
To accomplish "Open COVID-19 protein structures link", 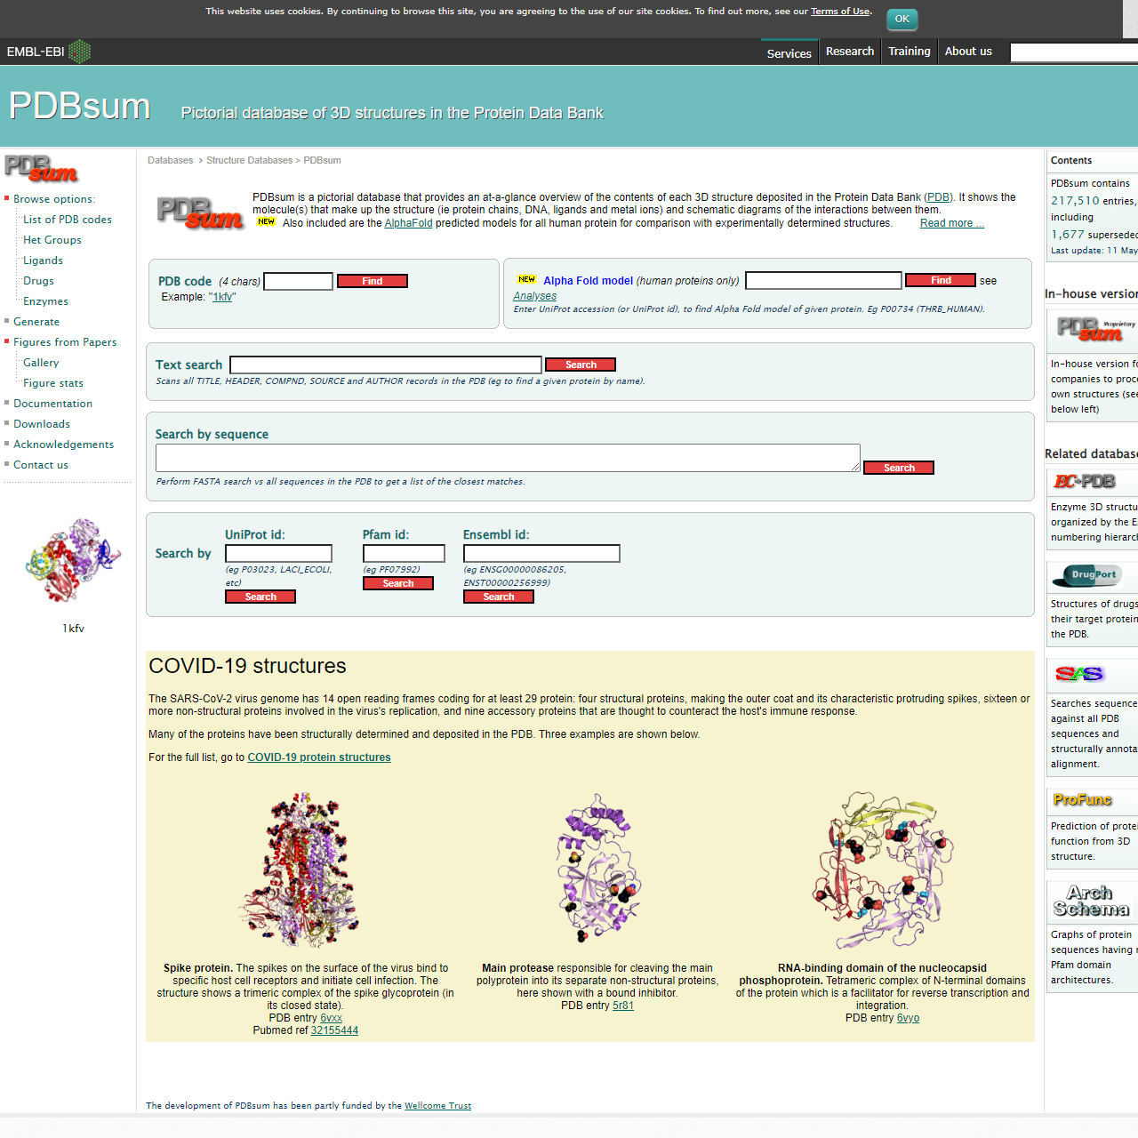I will [318, 757].
